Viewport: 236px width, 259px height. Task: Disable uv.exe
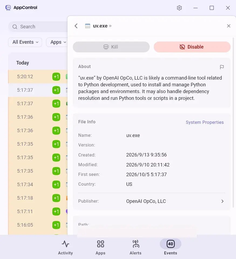(192, 47)
